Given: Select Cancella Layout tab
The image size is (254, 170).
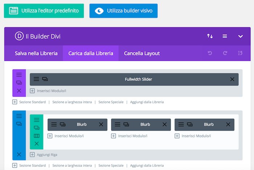Looking at the screenshot, I should 142,53.
